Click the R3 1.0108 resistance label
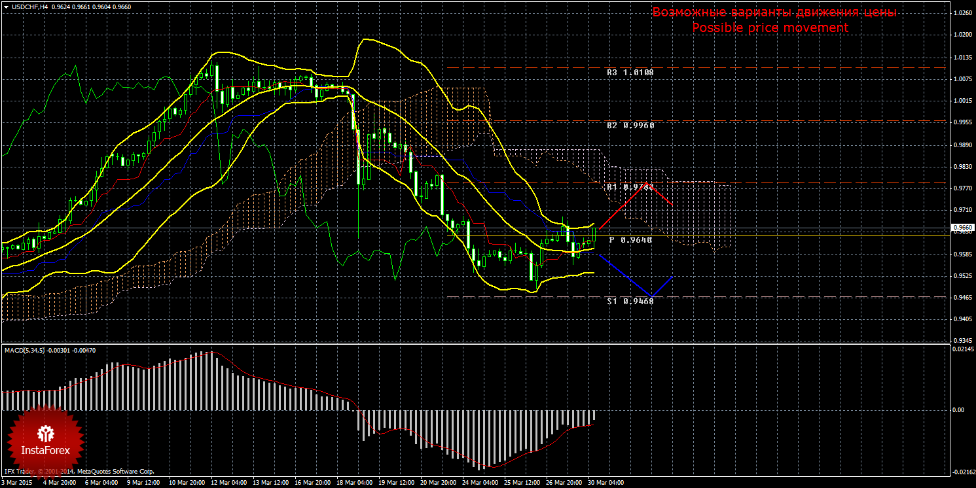Screen dimensions: 976x488 (x=630, y=73)
